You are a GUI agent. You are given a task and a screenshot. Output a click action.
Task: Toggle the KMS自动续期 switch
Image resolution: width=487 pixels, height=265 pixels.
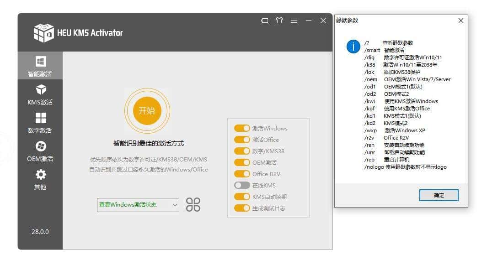[x=242, y=197]
